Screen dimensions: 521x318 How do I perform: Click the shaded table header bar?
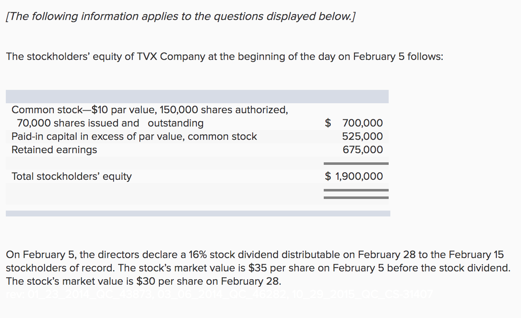point(197,97)
